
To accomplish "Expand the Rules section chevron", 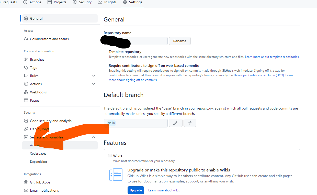I will click(94, 76).
